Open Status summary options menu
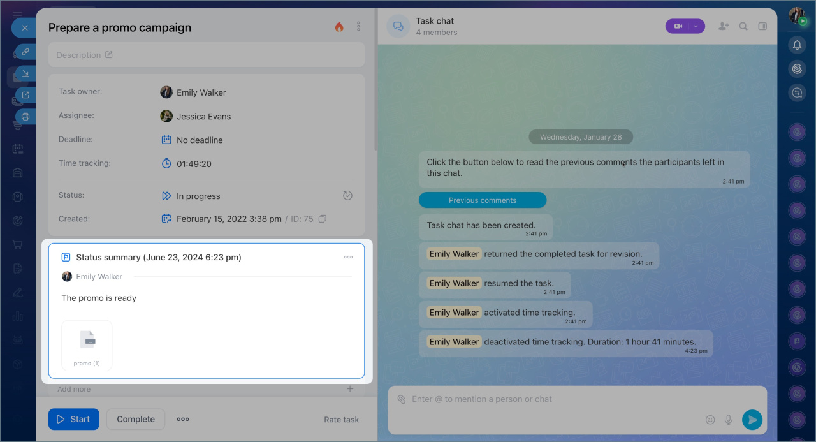Viewport: 816px width, 442px height. coord(348,257)
